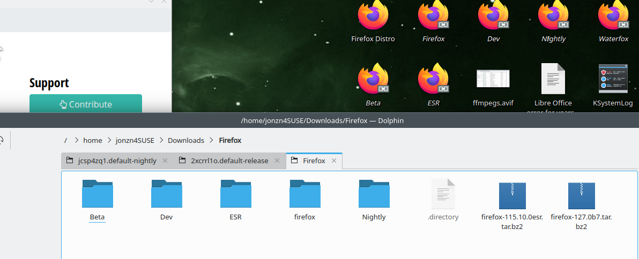Click the Nightly folder name label
The height and width of the screenshot is (259, 639).
click(374, 217)
